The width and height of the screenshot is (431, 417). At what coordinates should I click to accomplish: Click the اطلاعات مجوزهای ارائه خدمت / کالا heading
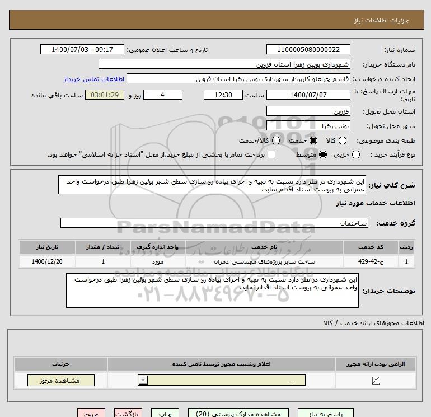(373, 323)
